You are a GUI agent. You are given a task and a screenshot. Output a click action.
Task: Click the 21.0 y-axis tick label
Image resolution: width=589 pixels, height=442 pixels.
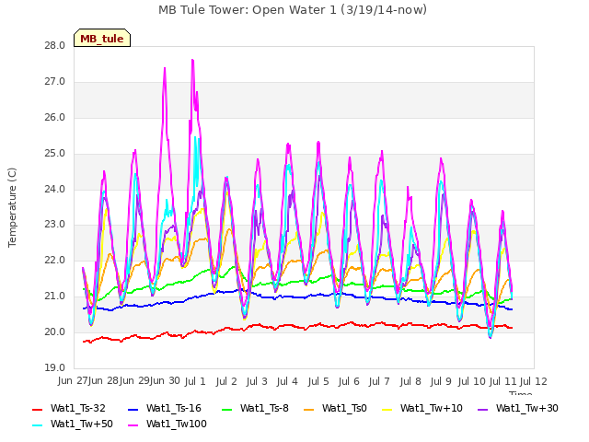coord(55,297)
